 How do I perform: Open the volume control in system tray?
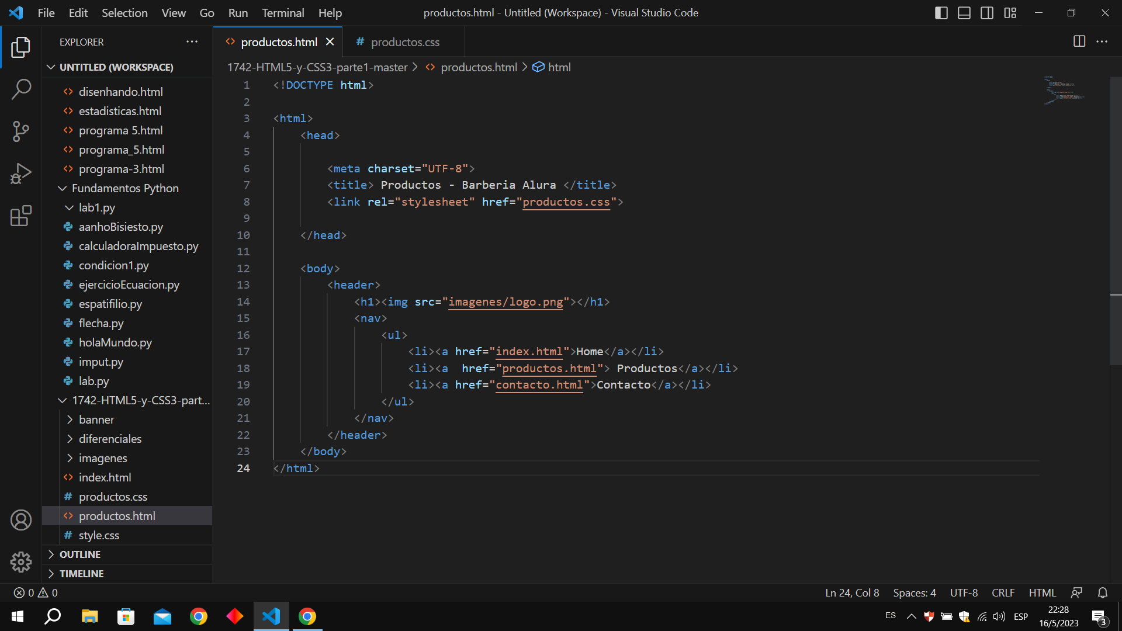(x=999, y=616)
